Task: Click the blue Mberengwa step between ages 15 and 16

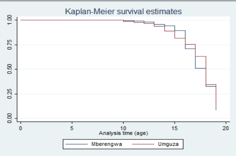Action: 180,31
